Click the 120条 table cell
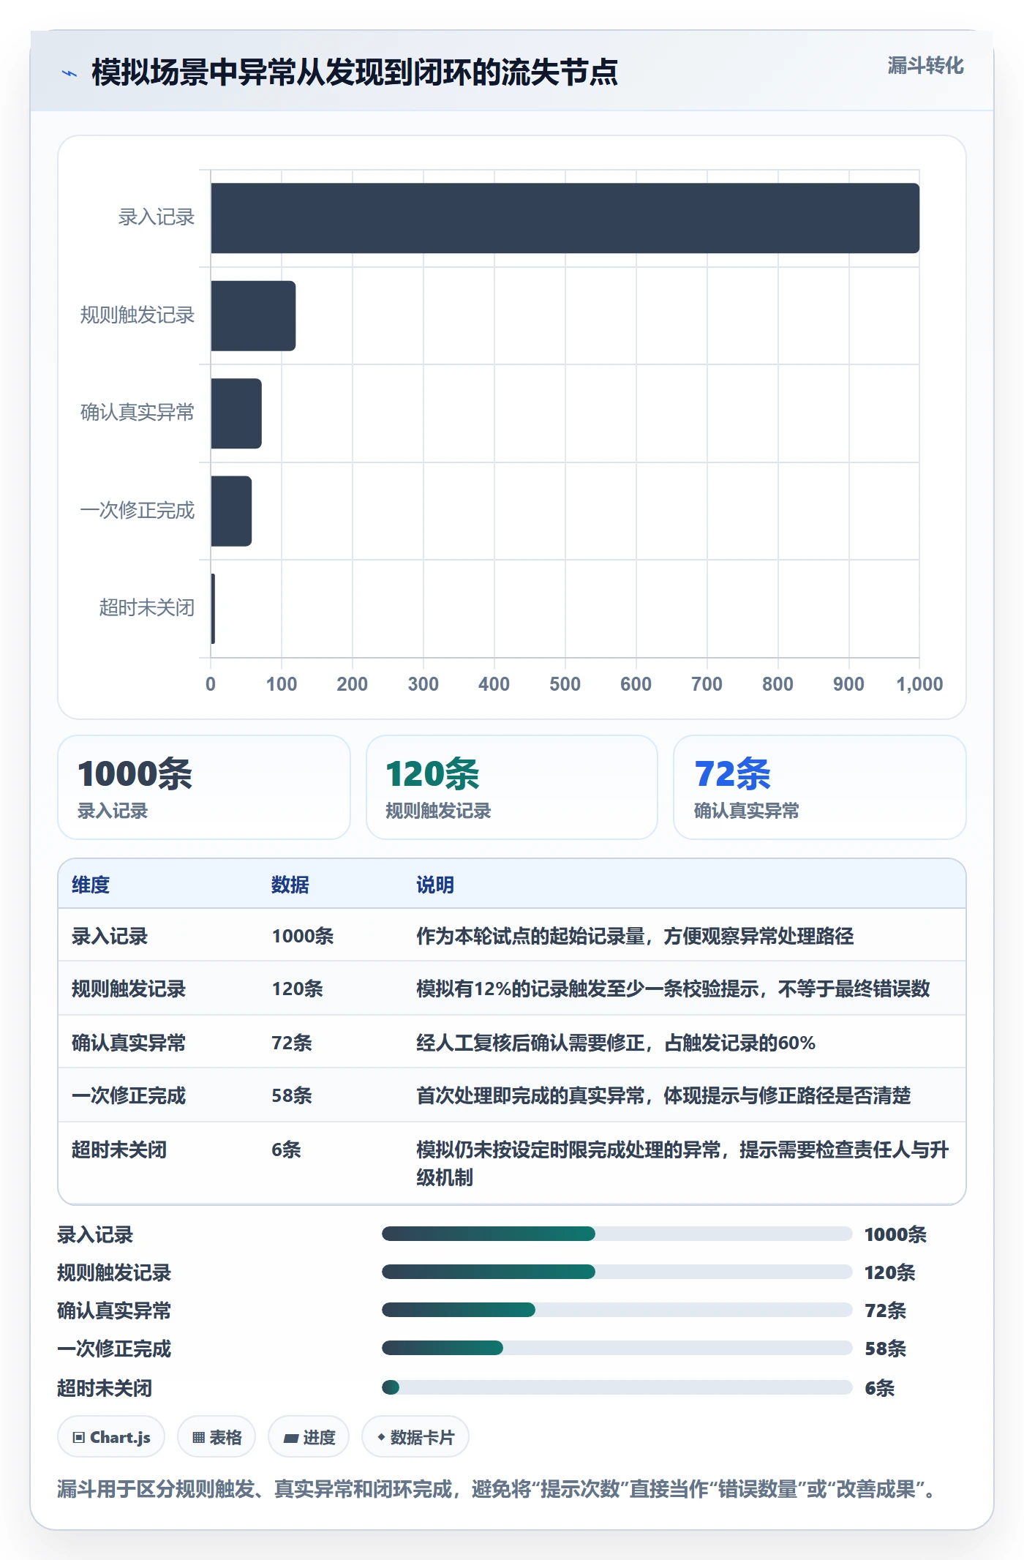 coord(298,989)
